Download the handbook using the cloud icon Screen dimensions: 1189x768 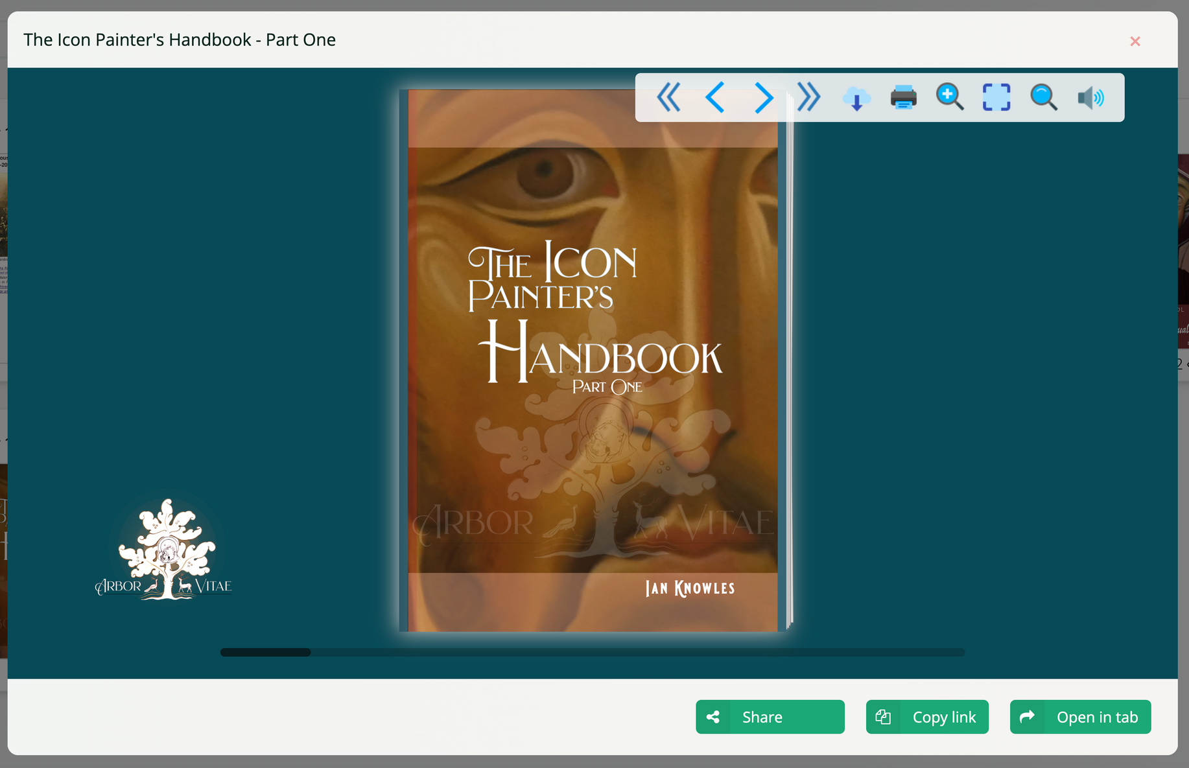pos(856,99)
